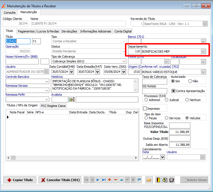Select Autorizado Não option

coord(190,81)
